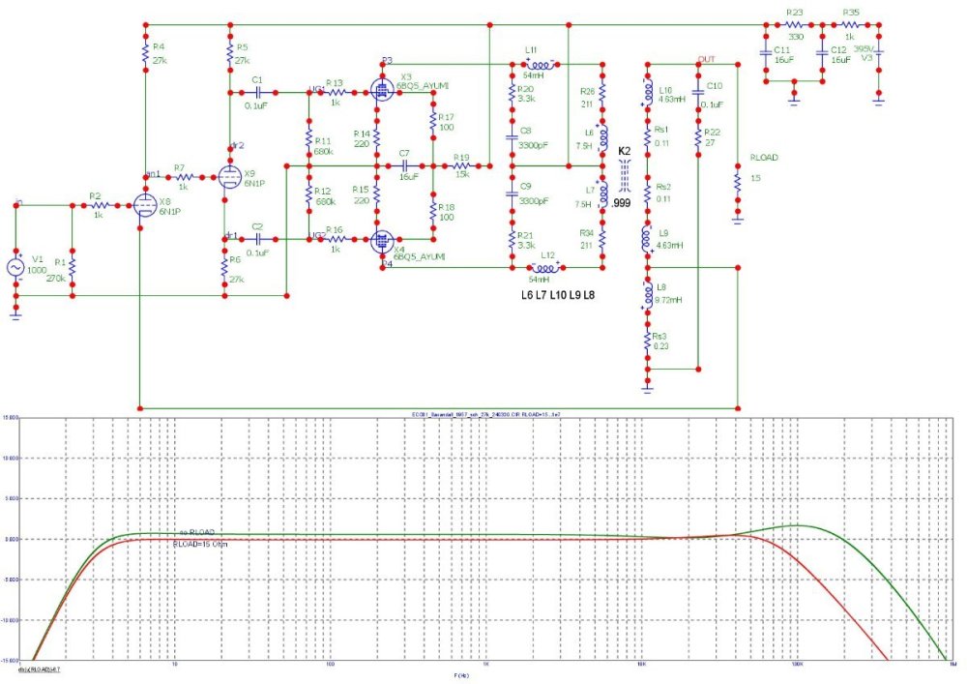967x684 pixels.
Task: Select the L8 9.72mH inductor
Action: tap(649, 292)
